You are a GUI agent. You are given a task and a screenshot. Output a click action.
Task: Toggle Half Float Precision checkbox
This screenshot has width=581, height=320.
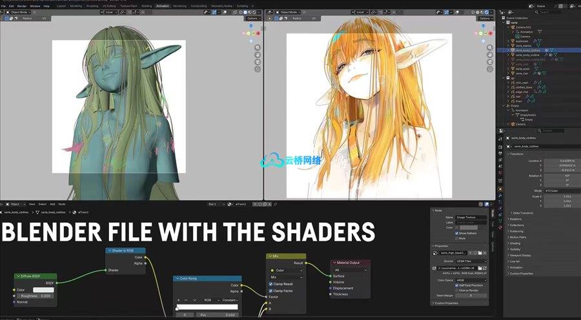457,285
